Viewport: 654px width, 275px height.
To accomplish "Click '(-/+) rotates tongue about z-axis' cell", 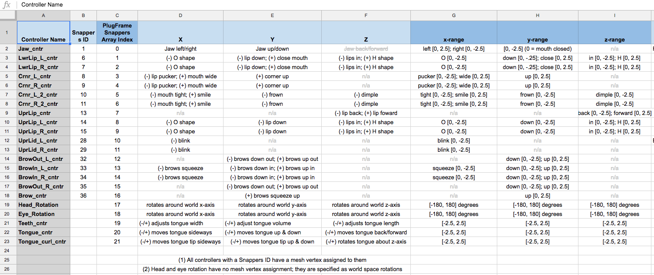I will [x=366, y=242].
